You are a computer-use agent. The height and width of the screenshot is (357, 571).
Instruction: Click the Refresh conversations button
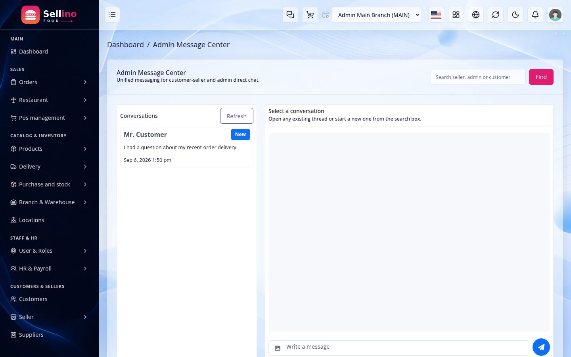point(237,116)
